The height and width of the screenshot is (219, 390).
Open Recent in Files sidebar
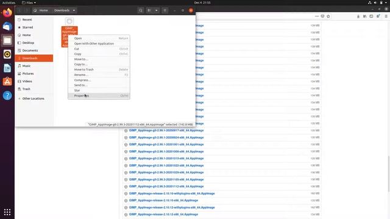click(34, 19)
